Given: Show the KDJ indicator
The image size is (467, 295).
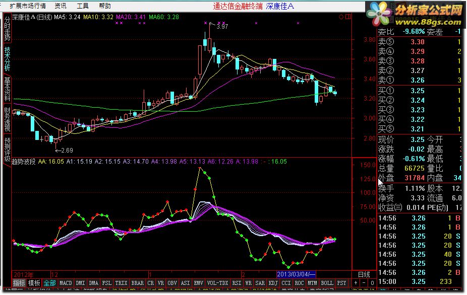Looking at the screenshot, I should point(273,283).
